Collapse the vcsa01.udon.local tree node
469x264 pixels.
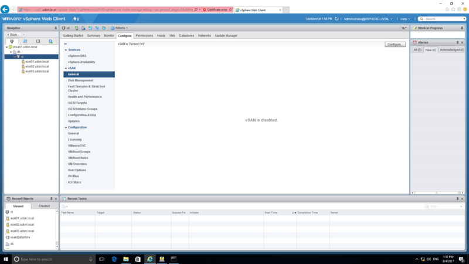coord(7,47)
